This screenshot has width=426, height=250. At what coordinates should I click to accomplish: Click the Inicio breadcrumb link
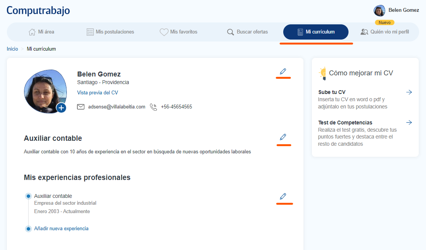pyautogui.click(x=12, y=49)
